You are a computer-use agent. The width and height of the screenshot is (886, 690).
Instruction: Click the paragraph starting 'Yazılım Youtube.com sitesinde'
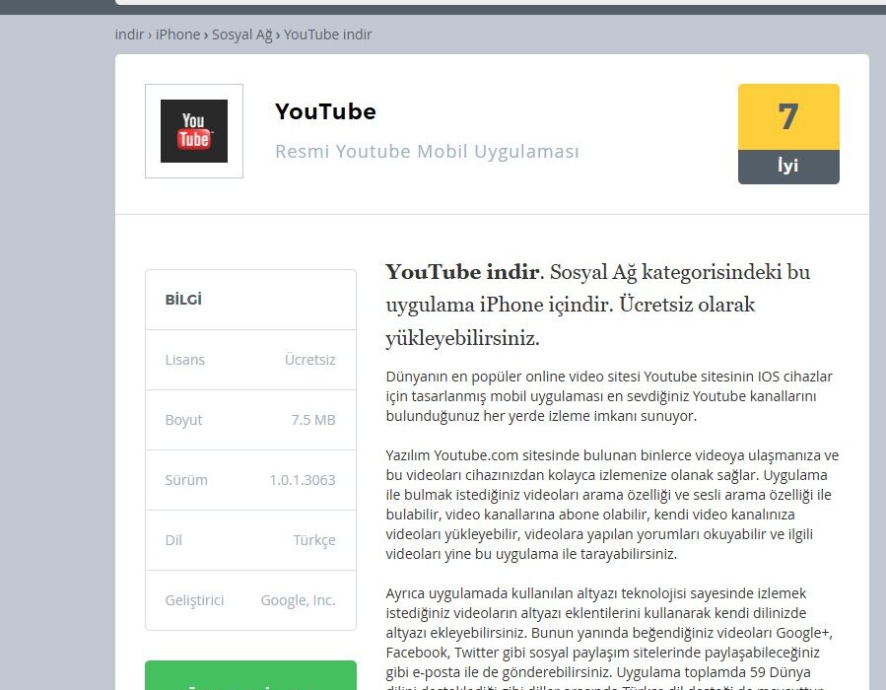click(611, 505)
